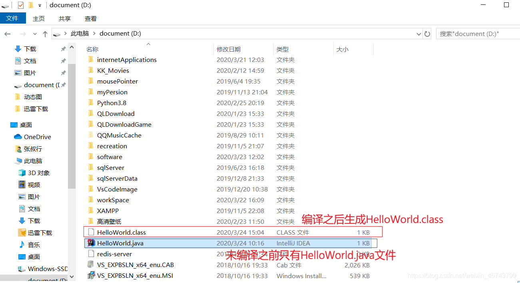
Task: Select 下载 in Quick access
Action: point(30,49)
